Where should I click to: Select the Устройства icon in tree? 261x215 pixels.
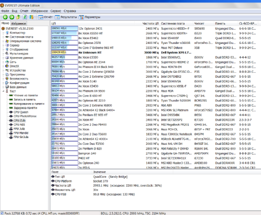[7, 70]
